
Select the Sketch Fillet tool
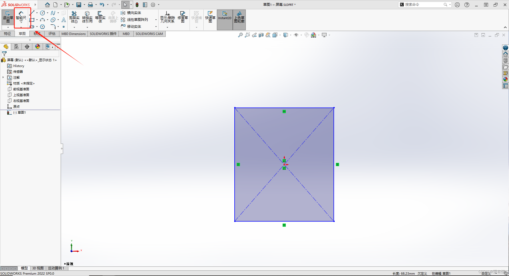pyautogui.click(x=53, y=27)
